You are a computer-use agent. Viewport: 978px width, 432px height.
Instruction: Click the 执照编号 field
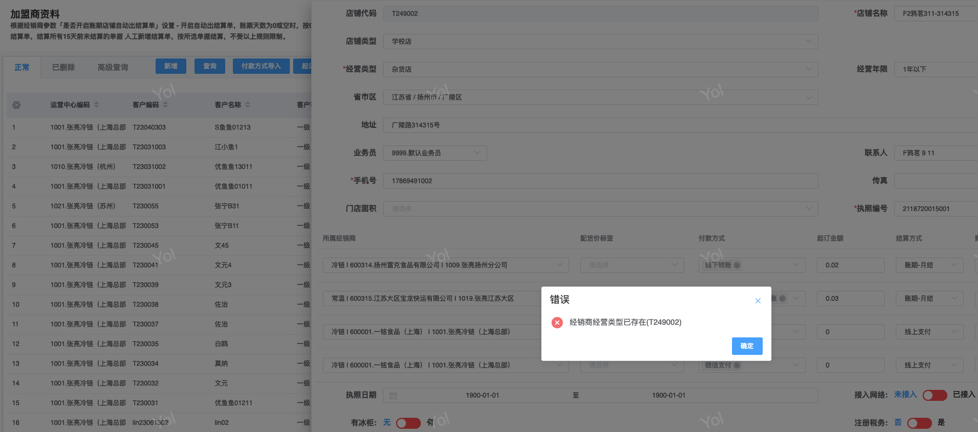[x=936, y=209]
